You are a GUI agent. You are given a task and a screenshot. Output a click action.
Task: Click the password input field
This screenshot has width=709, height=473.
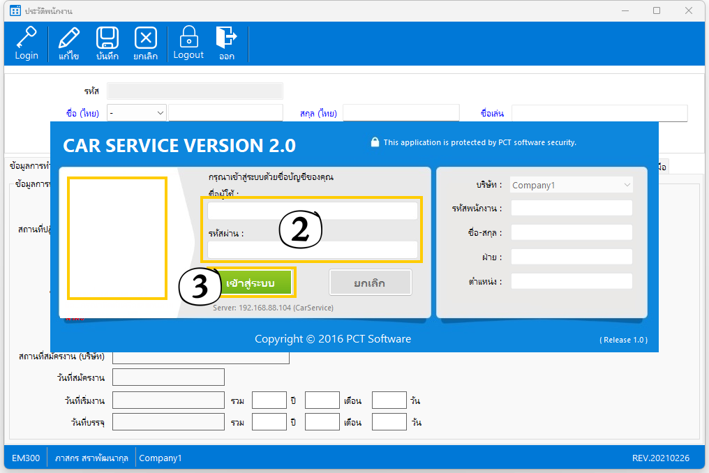tap(312, 250)
